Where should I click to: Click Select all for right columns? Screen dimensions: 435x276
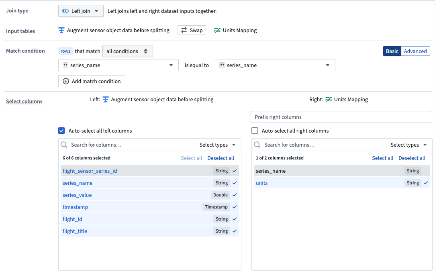tap(382, 158)
